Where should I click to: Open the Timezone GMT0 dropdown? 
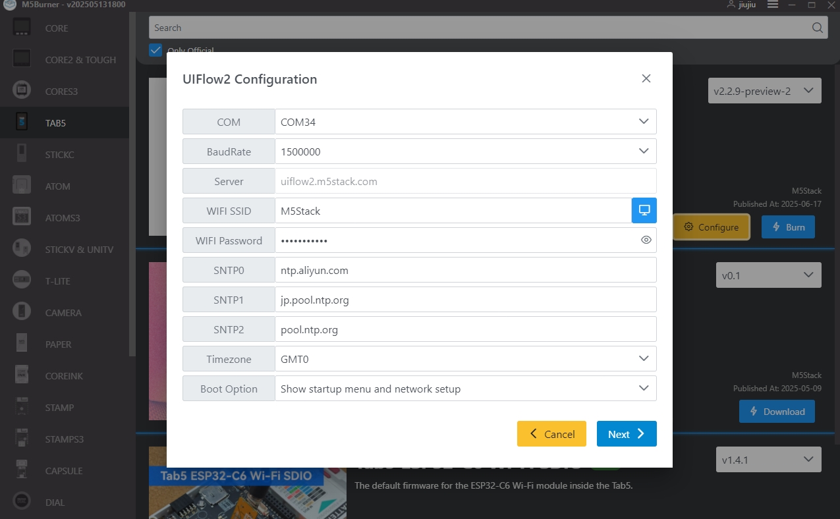(x=466, y=358)
